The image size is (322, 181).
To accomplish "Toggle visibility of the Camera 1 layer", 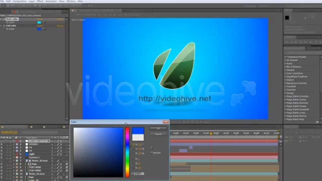I will (2, 157).
